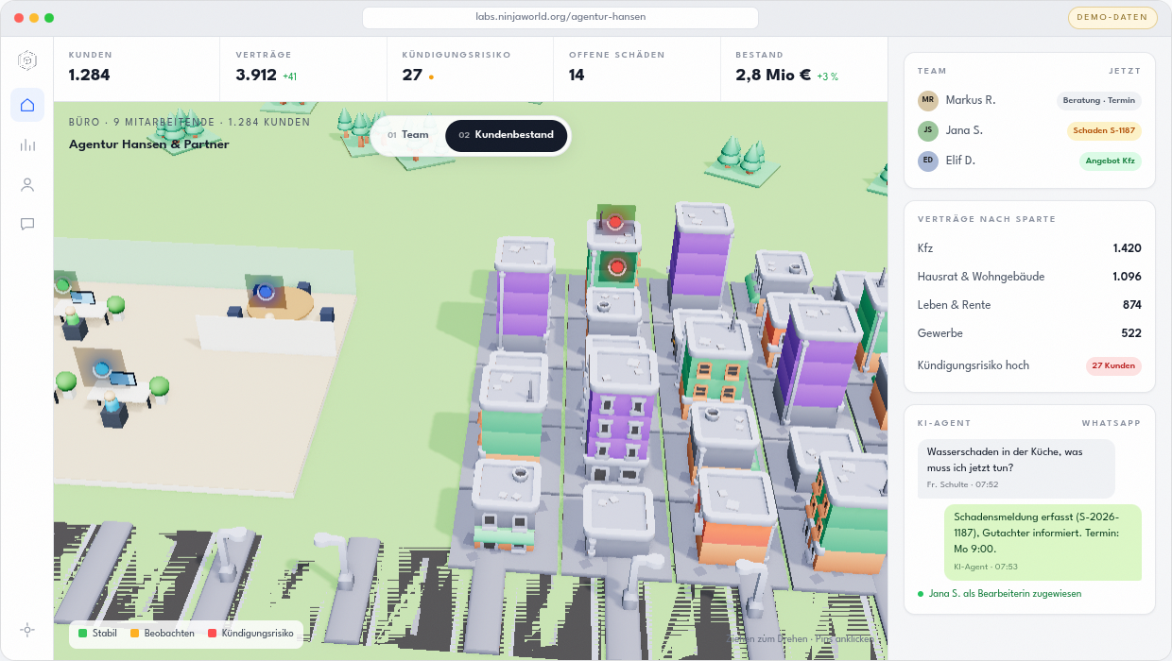Viewport: 1172px width, 661px height.
Task: Click the ED avatar of Elif D.
Action: (x=928, y=161)
